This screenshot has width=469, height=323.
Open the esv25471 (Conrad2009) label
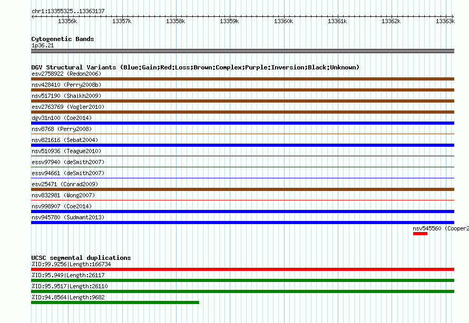[65, 184]
